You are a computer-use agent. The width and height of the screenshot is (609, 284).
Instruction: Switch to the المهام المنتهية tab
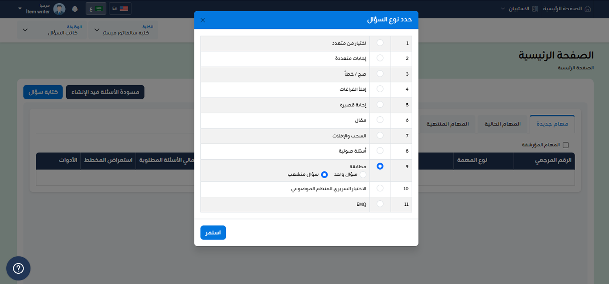tap(448, 124)
